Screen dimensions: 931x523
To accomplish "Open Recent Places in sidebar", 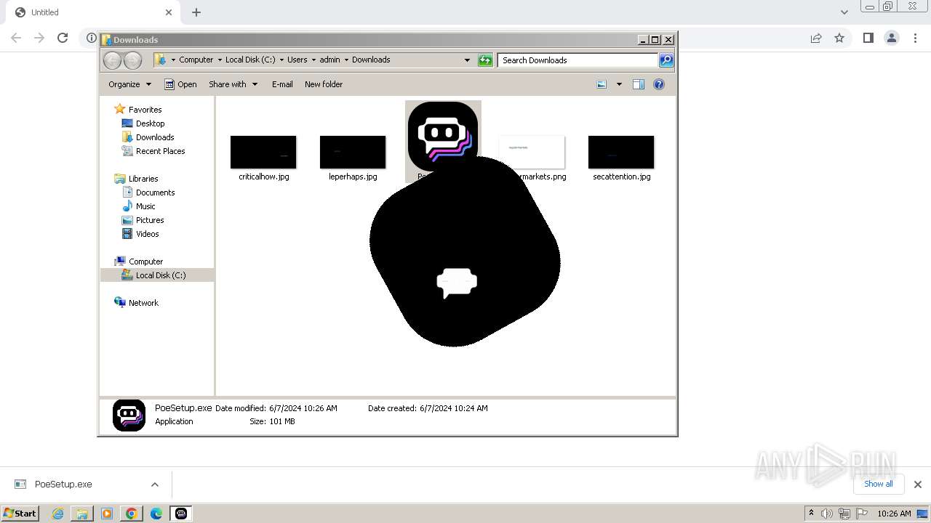I will (160, 151).
